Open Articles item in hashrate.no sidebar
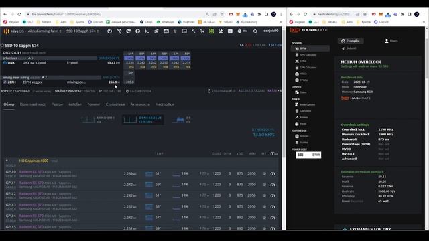Screen dimensions: 429x241 point(302,136)
